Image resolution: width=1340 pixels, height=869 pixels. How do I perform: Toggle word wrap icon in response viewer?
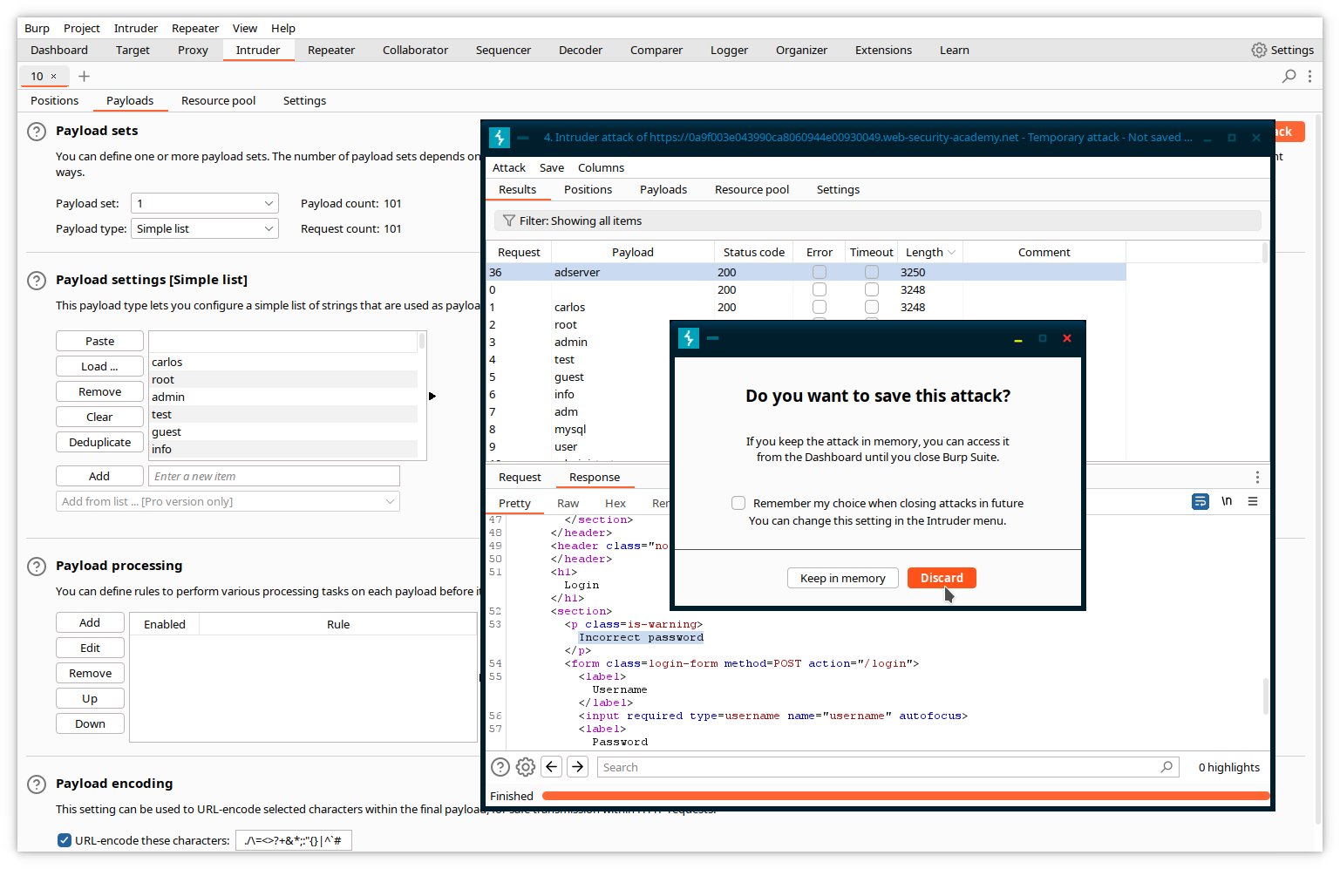[1201, 502]
